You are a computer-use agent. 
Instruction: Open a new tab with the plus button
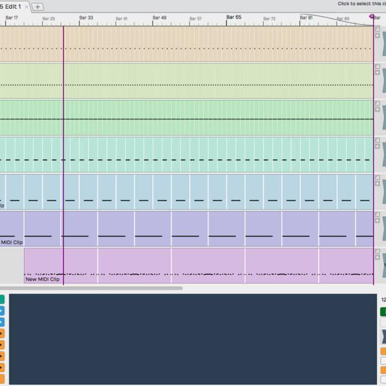37,7
